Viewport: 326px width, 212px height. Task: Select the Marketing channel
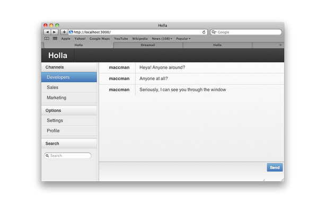tap(69, 98)
